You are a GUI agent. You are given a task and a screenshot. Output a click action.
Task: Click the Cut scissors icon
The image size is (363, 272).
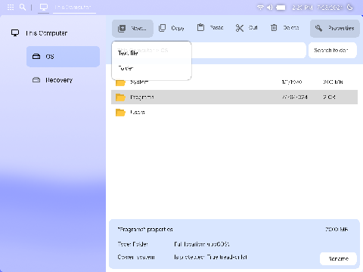pyautogui.click(x=240, y=28)
